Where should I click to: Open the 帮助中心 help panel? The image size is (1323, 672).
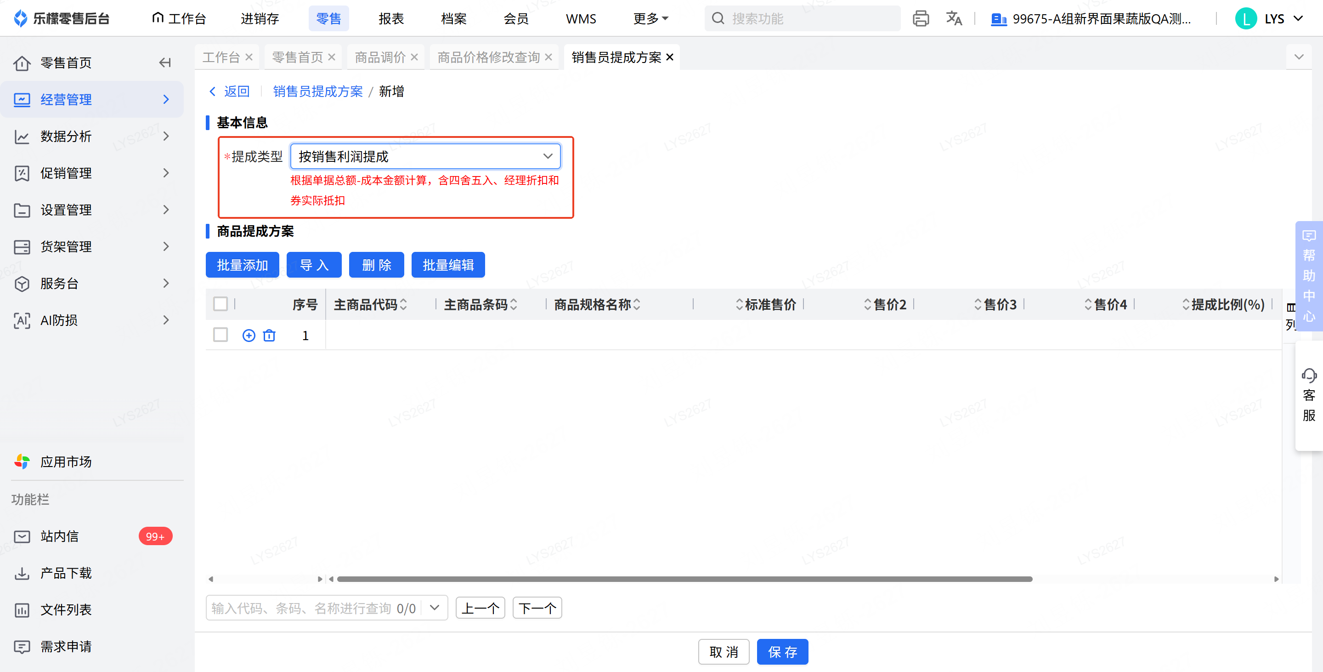pos(1309,276)
